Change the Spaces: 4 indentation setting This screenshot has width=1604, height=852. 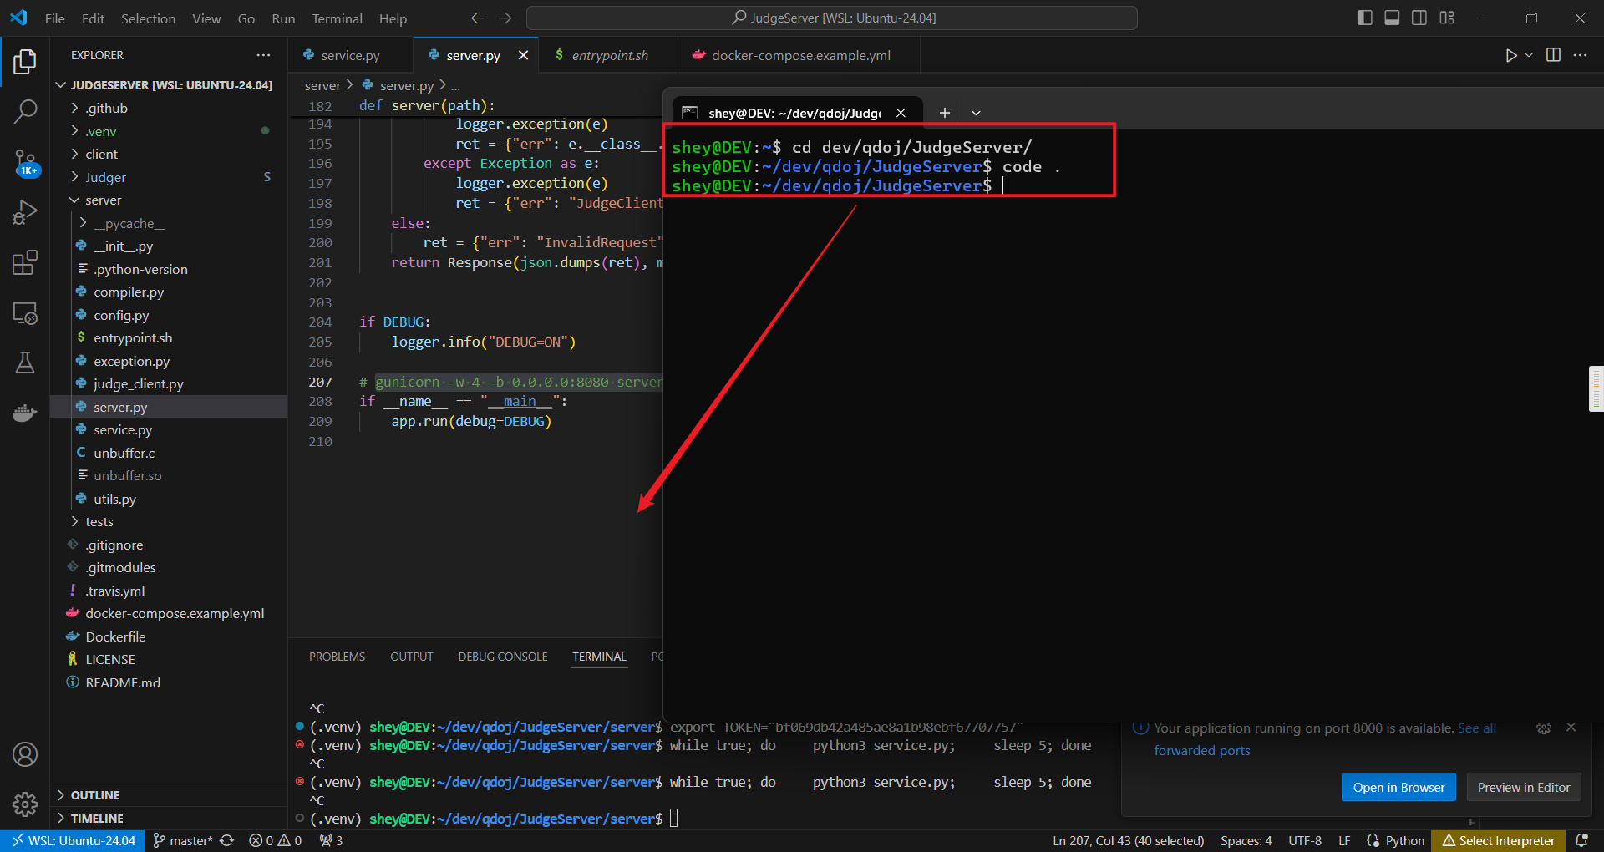point(1246,841)
